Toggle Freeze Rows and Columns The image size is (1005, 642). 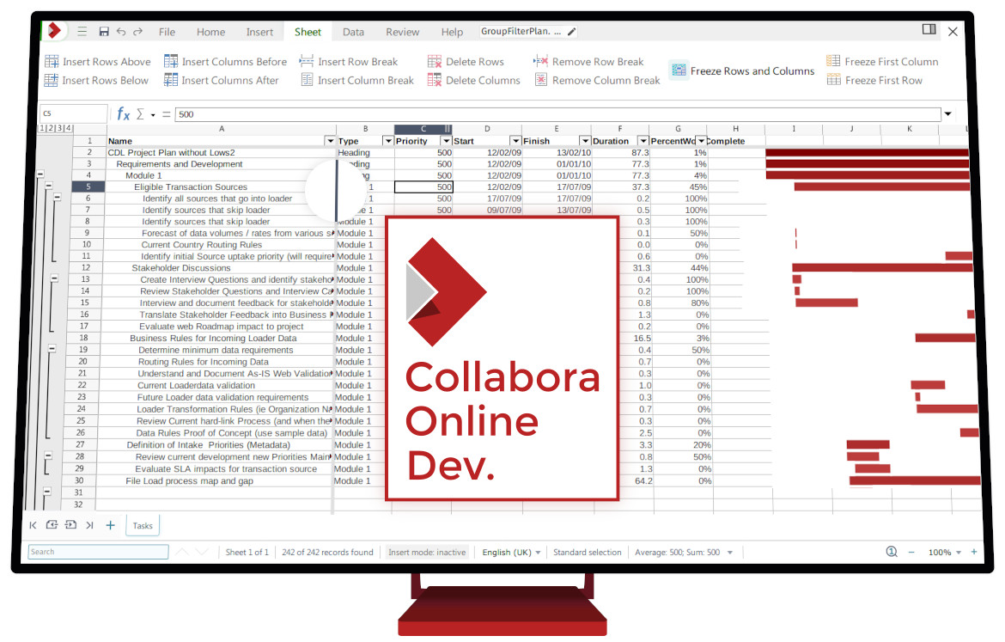tap(743, 70)
